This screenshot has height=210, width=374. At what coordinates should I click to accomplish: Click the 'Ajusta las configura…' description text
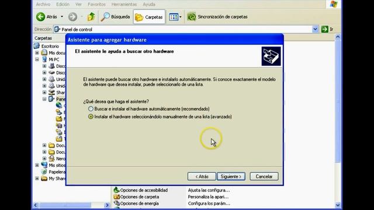(209, 190)
